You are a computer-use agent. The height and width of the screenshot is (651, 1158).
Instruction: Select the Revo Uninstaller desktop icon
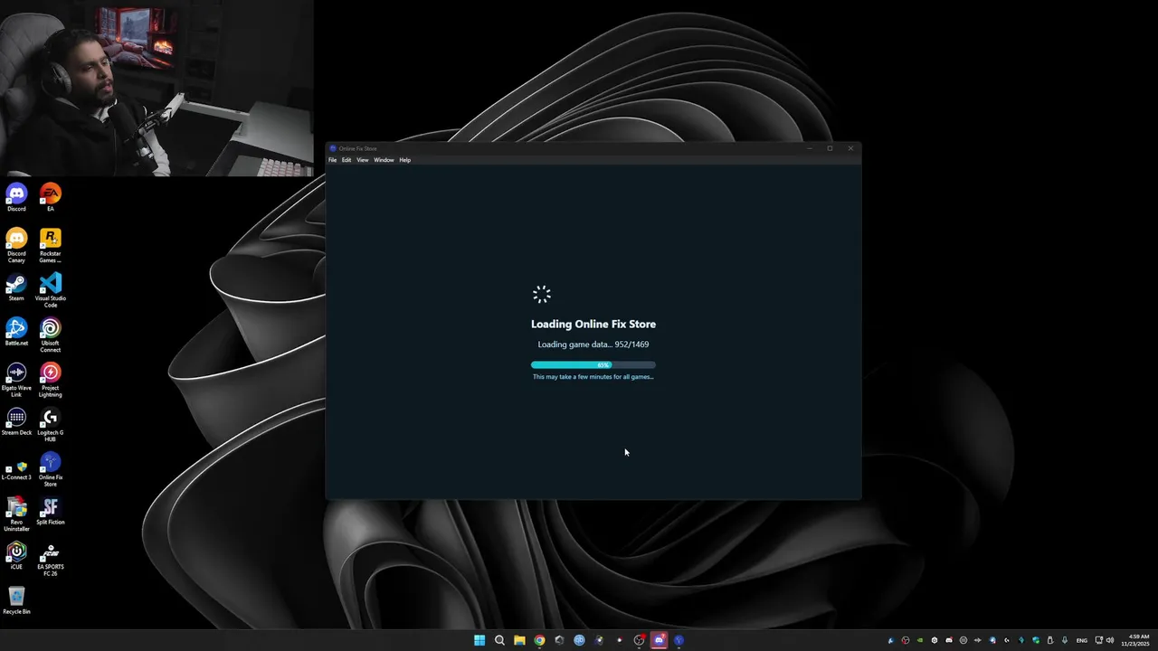16,514
